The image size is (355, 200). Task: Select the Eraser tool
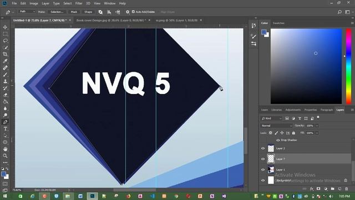point(5,95)
